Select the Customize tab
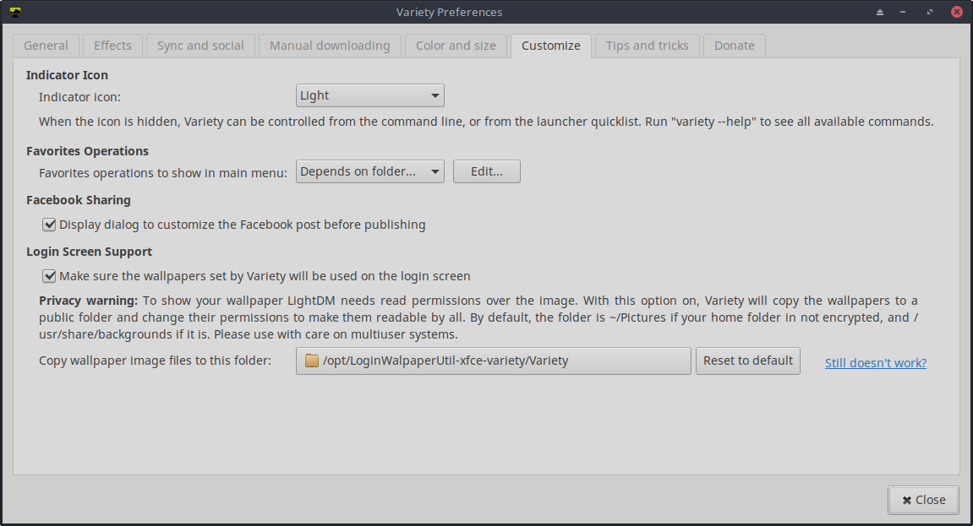973x526 pixels. (x=551, y=46)
